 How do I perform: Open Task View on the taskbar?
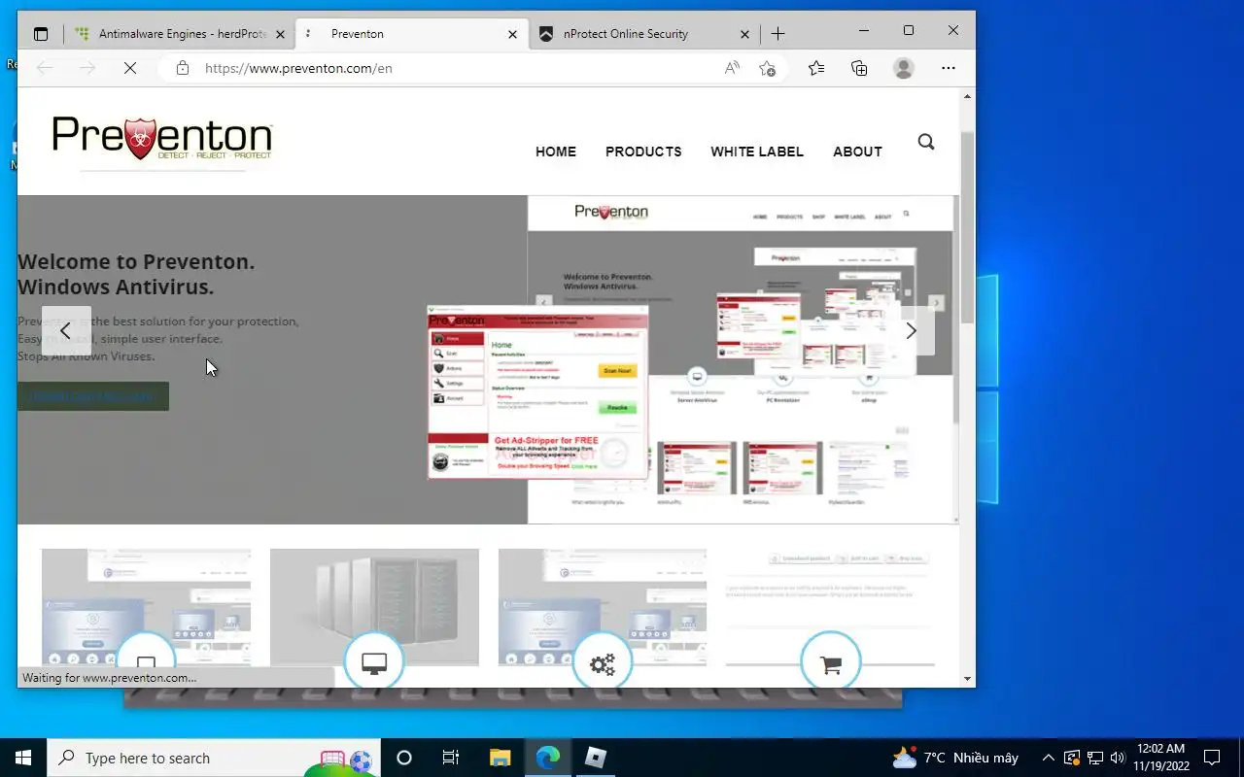451,758
